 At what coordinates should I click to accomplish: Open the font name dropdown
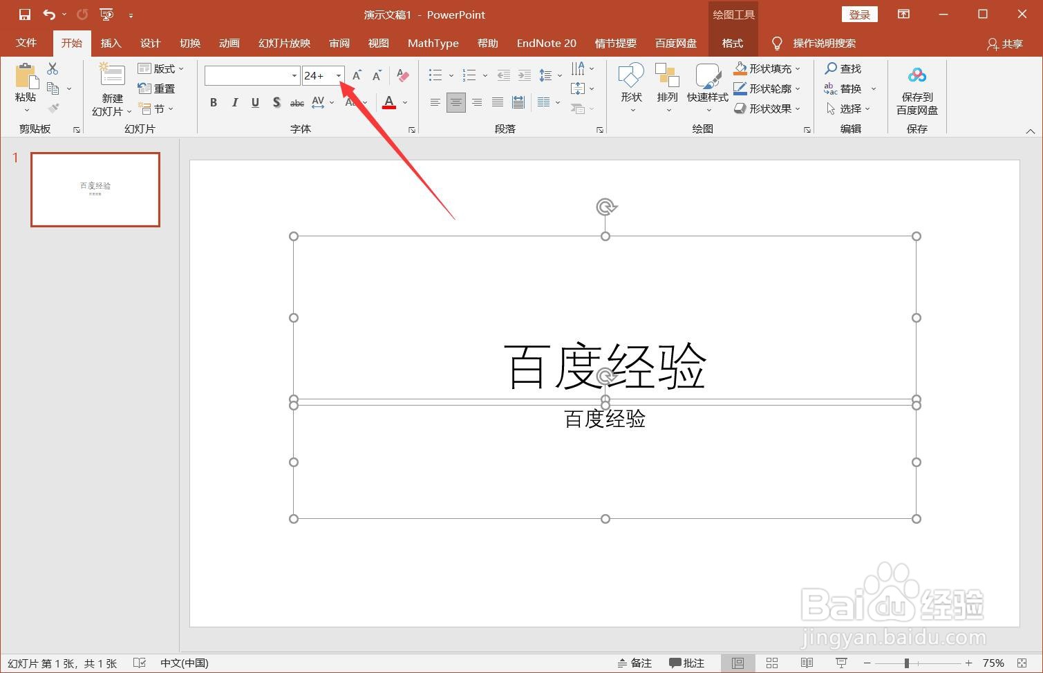[294, 75]
